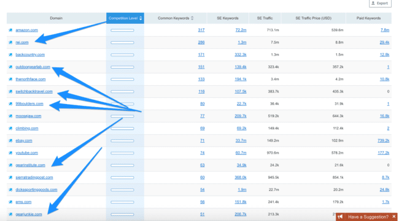Open the youtube.com domain link
The width and height of the screenshot is (399, 221).
click(x=26, y=153)
